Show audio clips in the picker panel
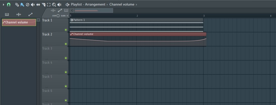The width and height of the screenshot is (276, 105). [19, 14]
